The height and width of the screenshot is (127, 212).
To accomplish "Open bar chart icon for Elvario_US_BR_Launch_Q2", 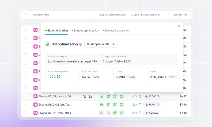I will pyautogui.click(x=90, y=96).
